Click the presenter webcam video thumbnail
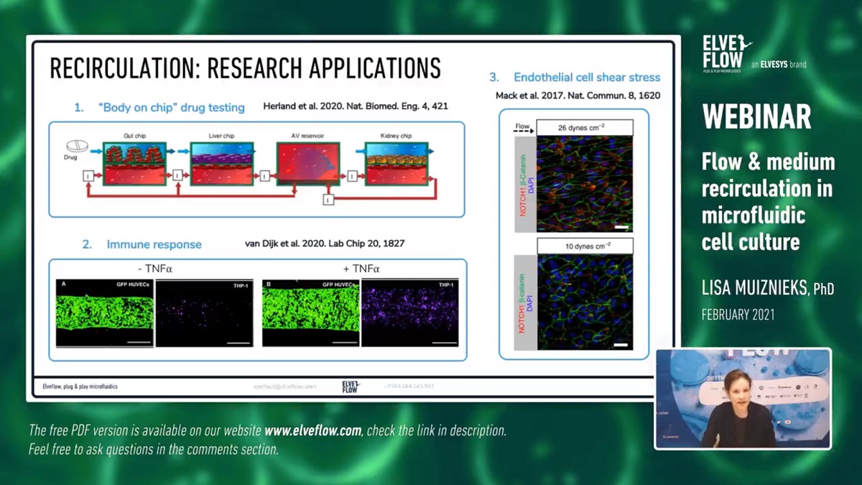This screenshot has height=485, width=862. [742, 399]
